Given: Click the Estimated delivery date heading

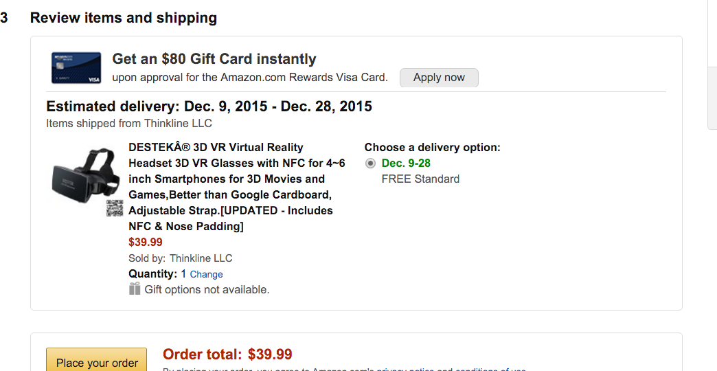Looking at the screenshot, I should 209,106.
